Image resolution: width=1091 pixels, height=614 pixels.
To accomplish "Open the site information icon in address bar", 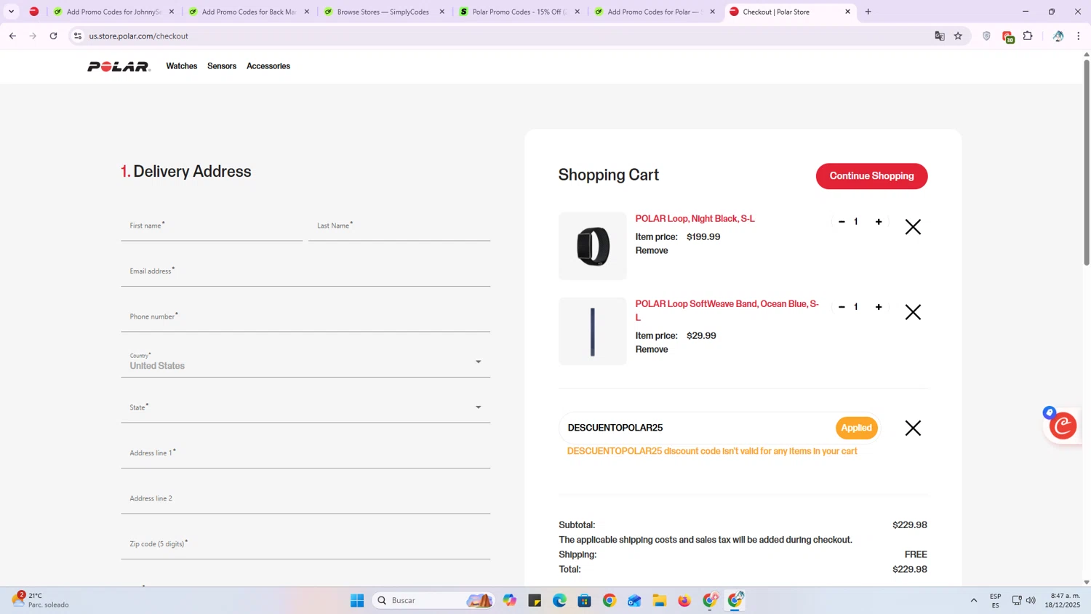I will coord(78,36).
